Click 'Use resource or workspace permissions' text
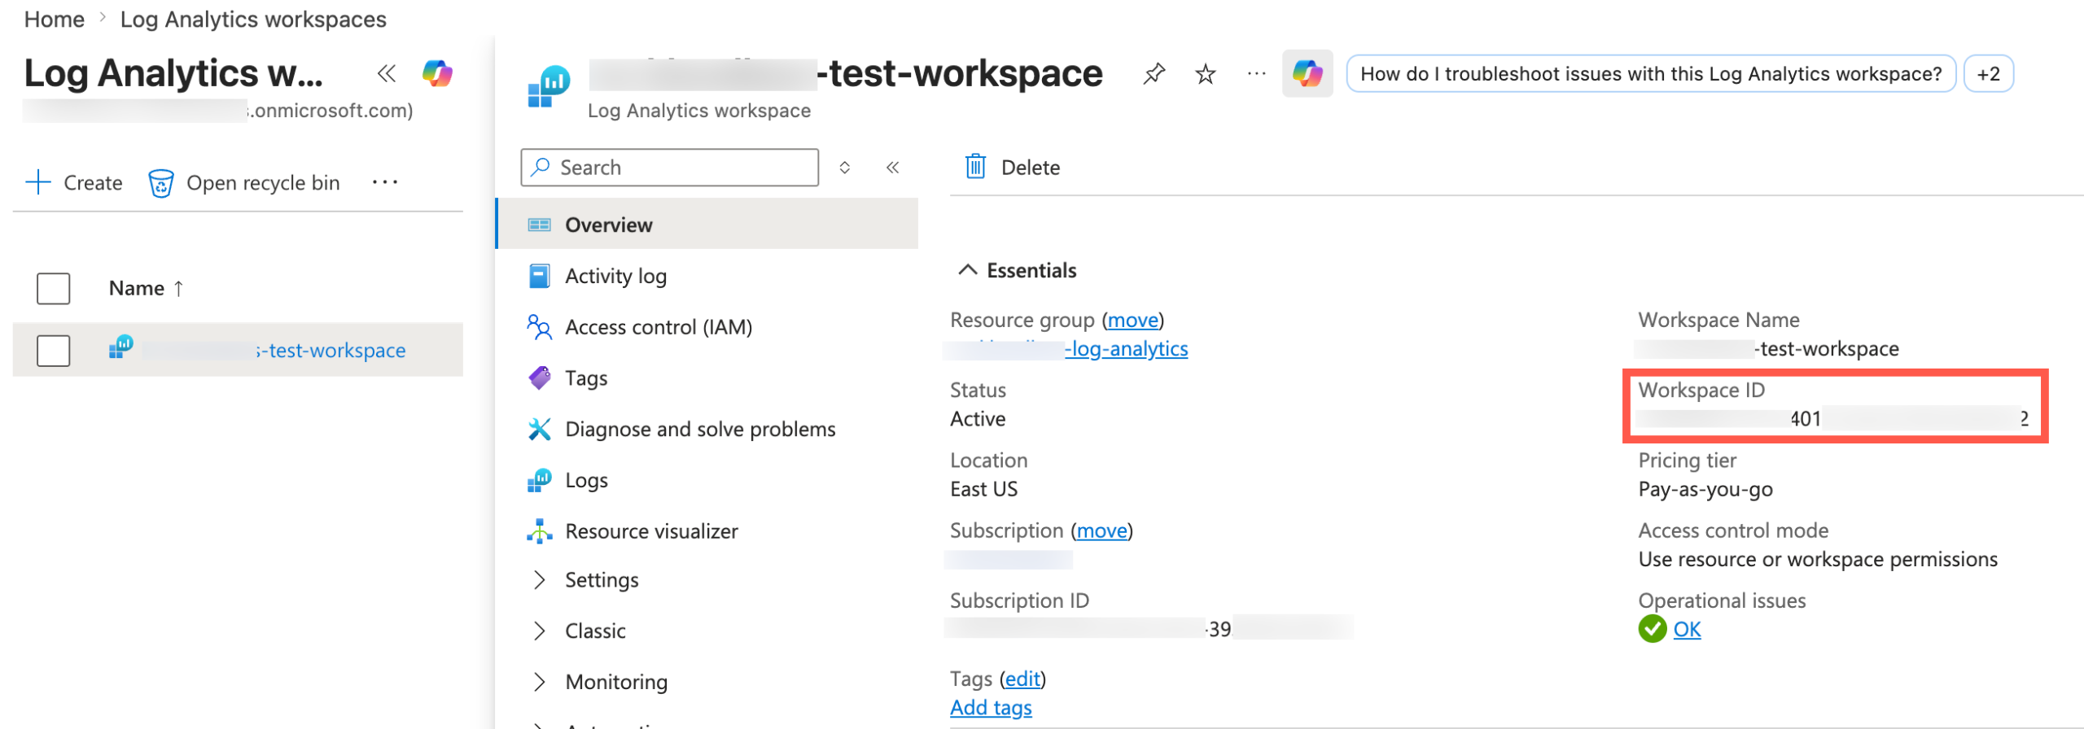This screenshot has height=729, width=2084. point(1818,559)
